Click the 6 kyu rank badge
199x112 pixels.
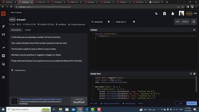click(x=189, y=13)
